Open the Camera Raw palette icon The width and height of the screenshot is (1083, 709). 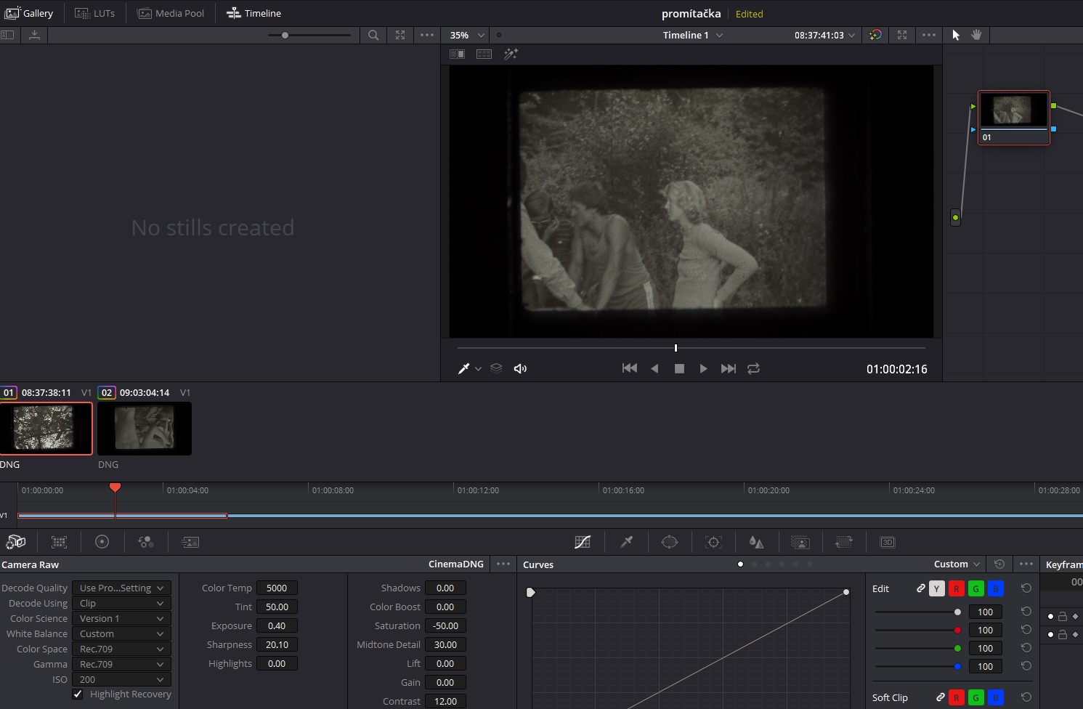tap(16, 542)
